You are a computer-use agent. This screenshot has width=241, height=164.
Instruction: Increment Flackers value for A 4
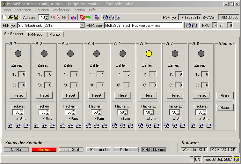(100, 111)
